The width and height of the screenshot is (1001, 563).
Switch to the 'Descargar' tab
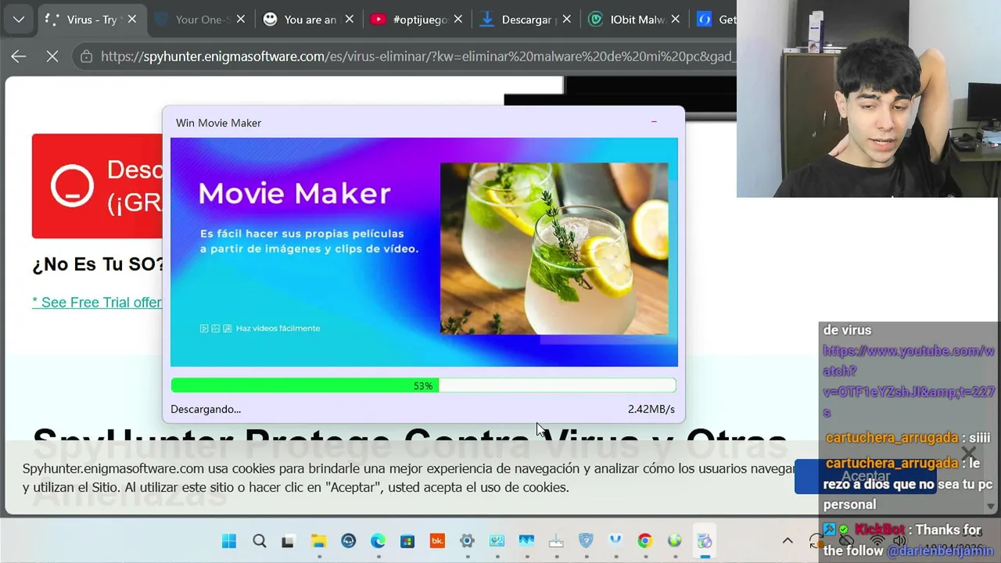click(526, 20)
